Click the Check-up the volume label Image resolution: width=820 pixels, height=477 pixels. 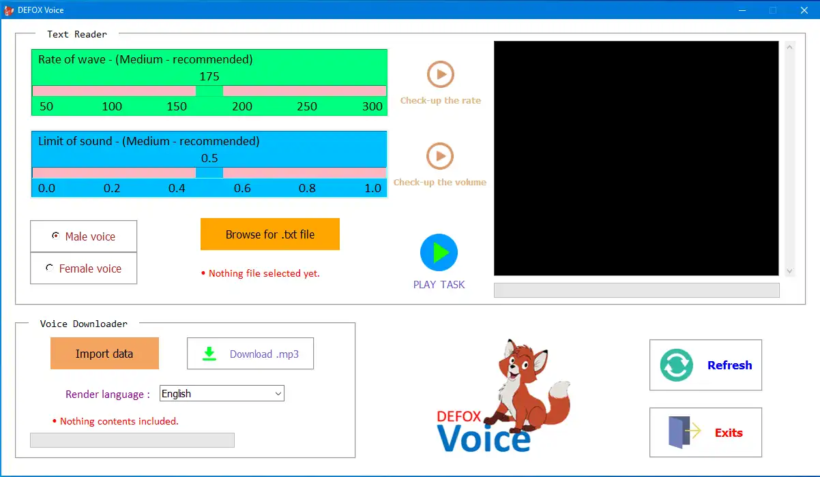[440, 182]
